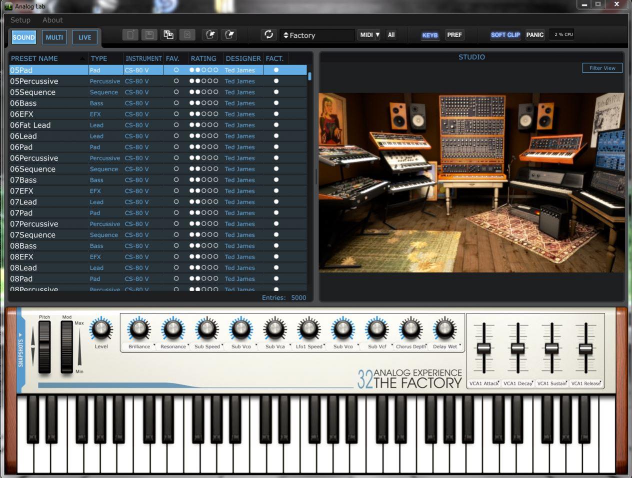Toggle the PREF button

coord(454,35)
